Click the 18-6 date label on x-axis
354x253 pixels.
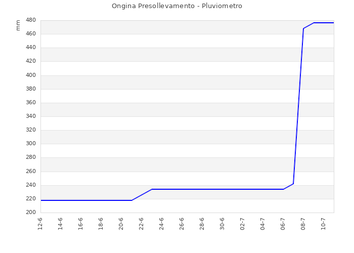pyautogui.click(x=101, y=224)
